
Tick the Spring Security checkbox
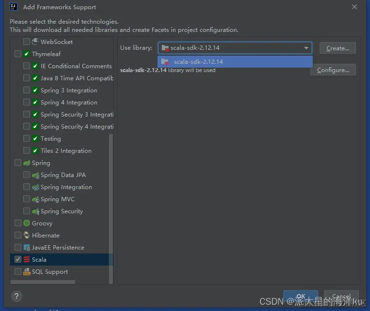27,211
